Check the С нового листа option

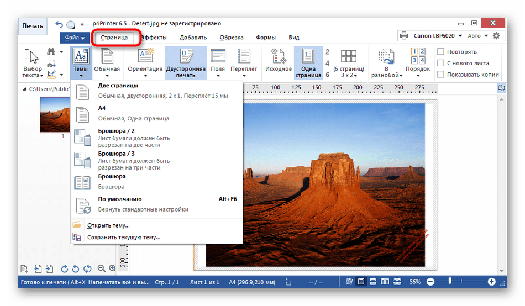pos(441,63)
